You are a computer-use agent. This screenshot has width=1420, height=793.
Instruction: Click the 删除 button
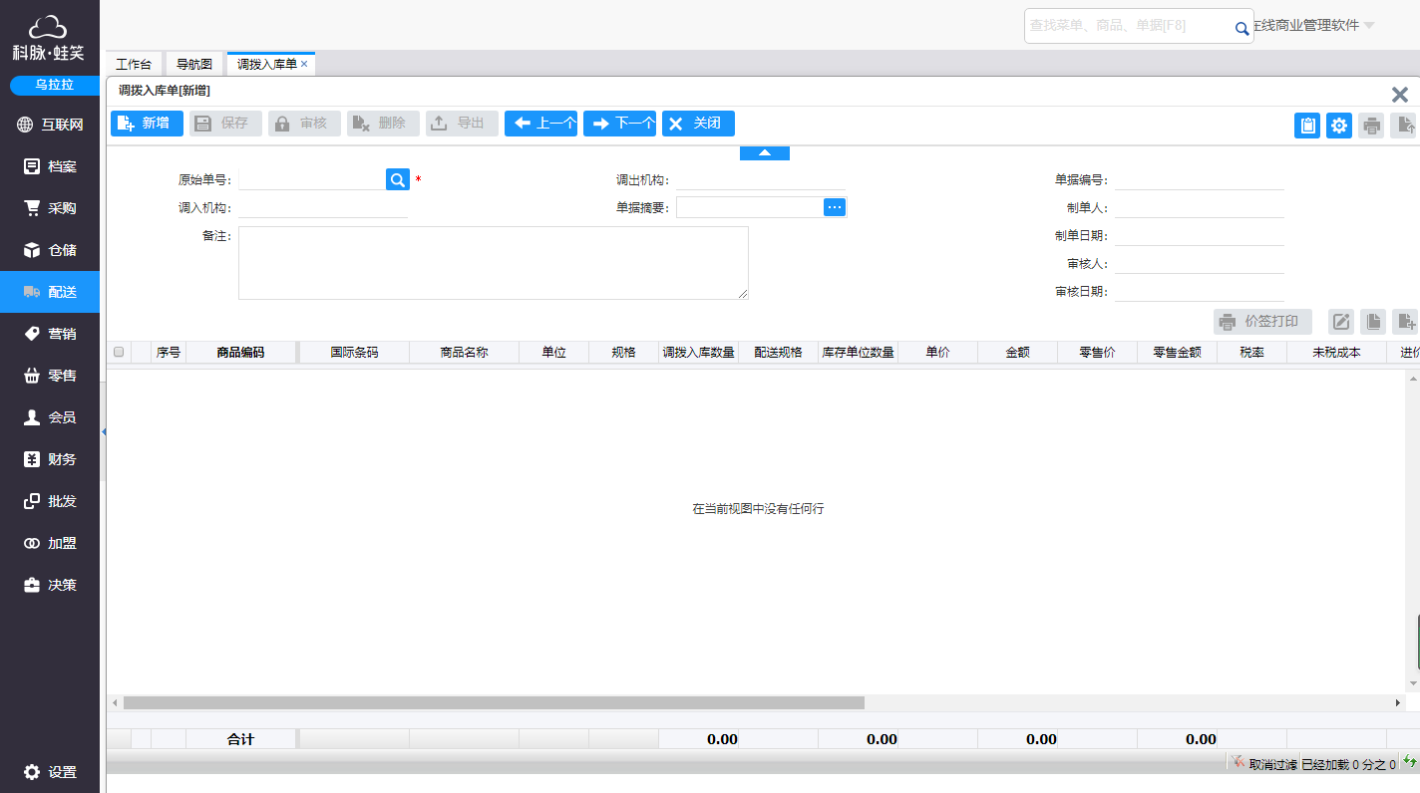coord(383,124)
